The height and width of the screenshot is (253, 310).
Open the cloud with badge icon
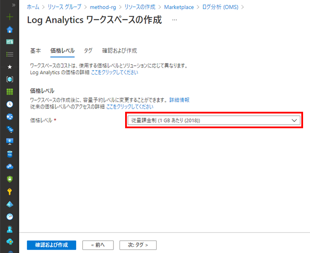pos(10,242)
